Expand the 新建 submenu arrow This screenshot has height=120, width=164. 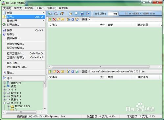43,12
